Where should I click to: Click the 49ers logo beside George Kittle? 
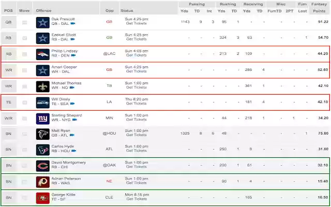pos(42,198)
